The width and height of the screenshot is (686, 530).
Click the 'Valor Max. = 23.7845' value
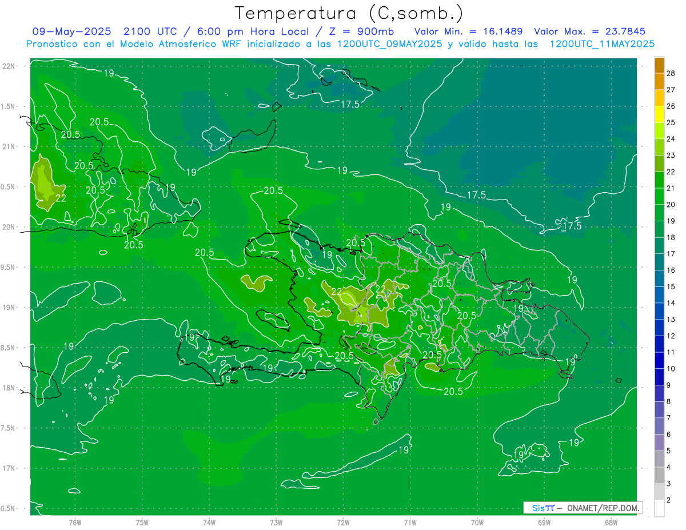point(589,31)
